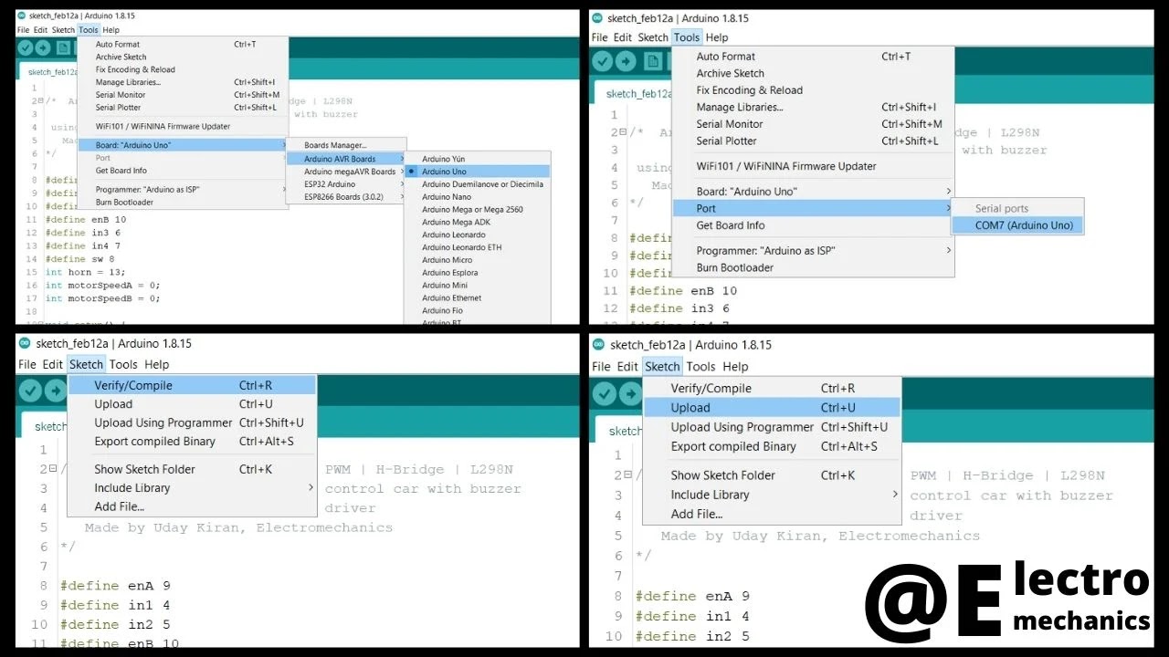Expand Arduino megaAVR Boards submenu arrow
This screenshot has width=1169, height=657.
click(x=401, y=172)
